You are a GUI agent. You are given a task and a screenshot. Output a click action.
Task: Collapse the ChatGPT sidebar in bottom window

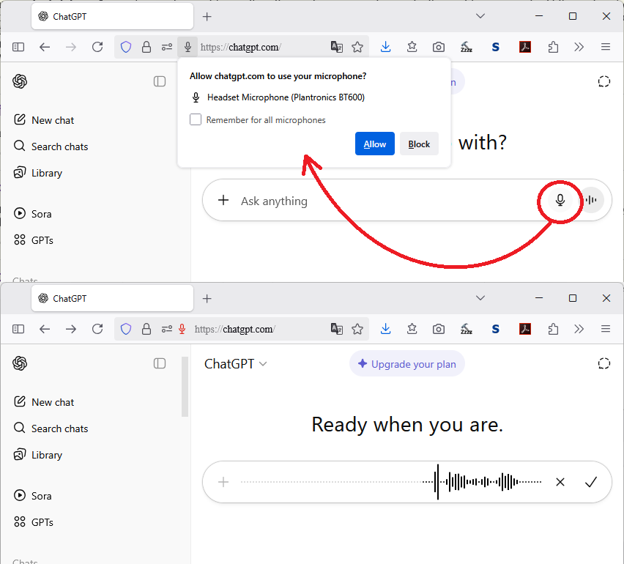point(160,363)
